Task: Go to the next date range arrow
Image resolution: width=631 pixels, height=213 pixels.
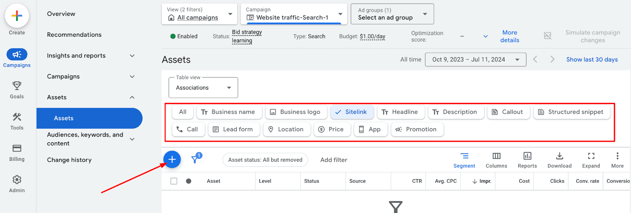Action: tap(553, 59)
